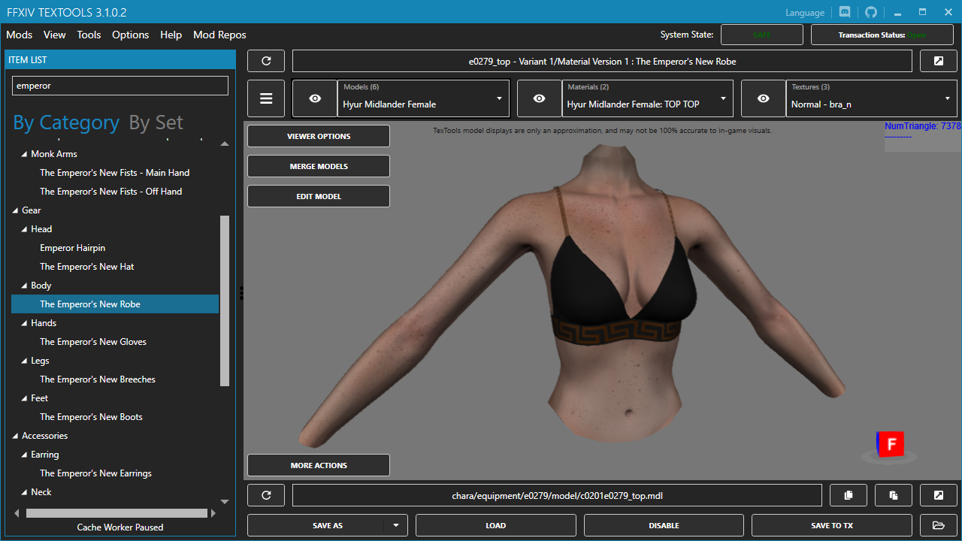
Task: Open the Mods menu
Action: coord(20,35)
